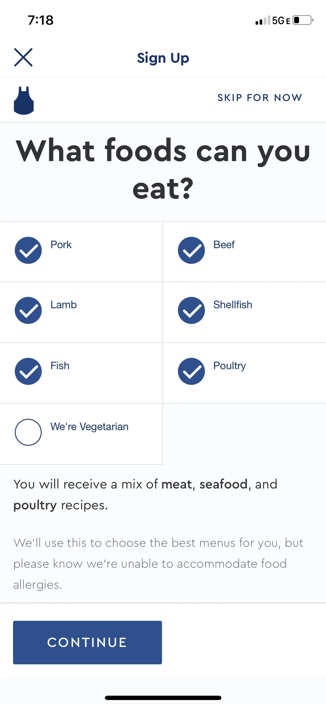
Task: Tap the home indicator bar
Action: click(x=163, y=698)
